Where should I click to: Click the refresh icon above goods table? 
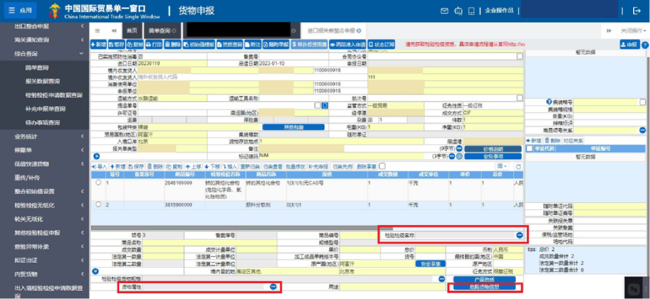coord(518,166)
